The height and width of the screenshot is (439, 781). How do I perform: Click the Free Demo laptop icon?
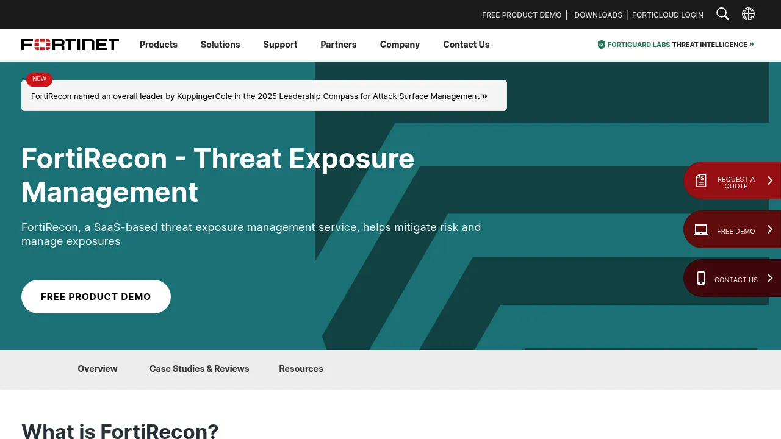(x=701, y=230)
